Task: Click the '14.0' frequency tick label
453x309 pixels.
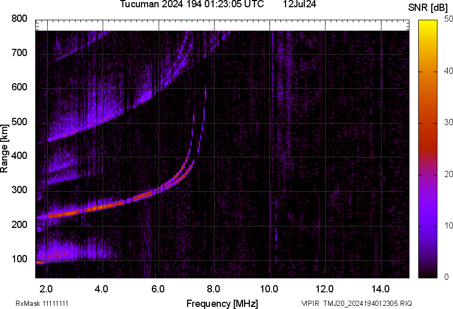Action: 380,289
